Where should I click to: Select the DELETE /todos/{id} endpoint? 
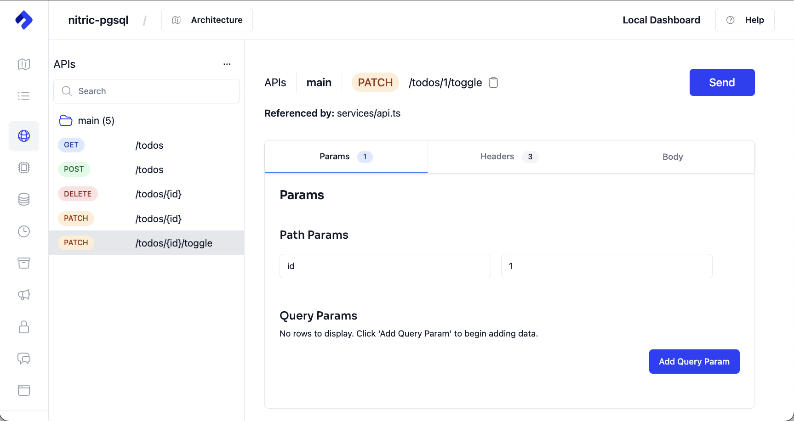coord(146,194)
